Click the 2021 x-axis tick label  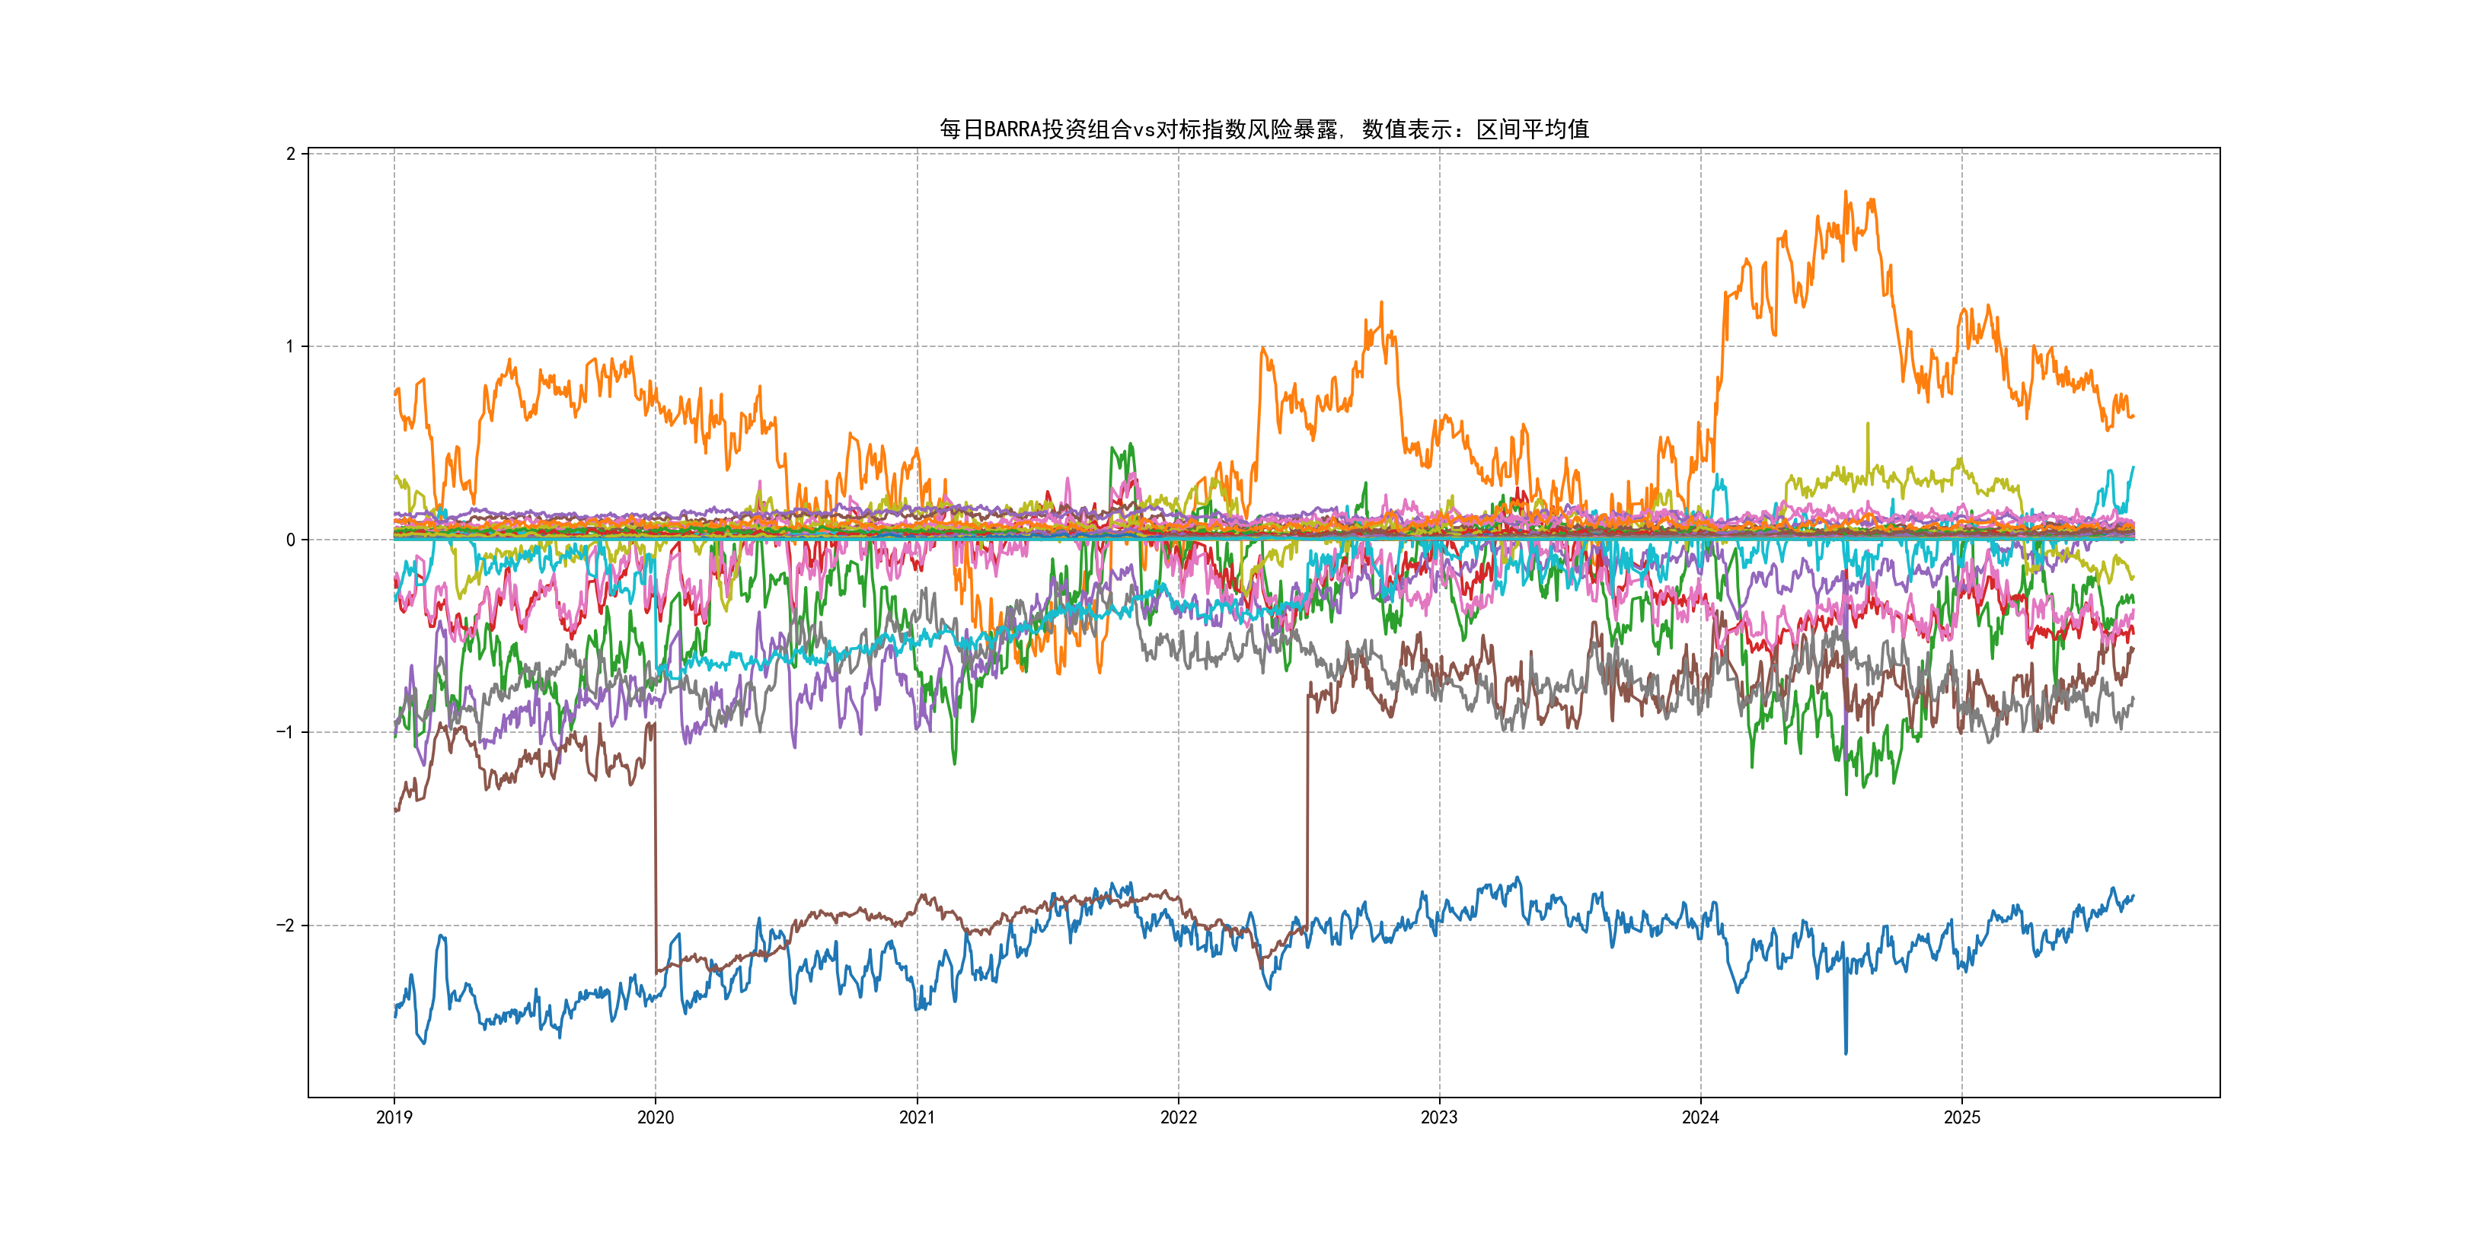point(917,1117)
